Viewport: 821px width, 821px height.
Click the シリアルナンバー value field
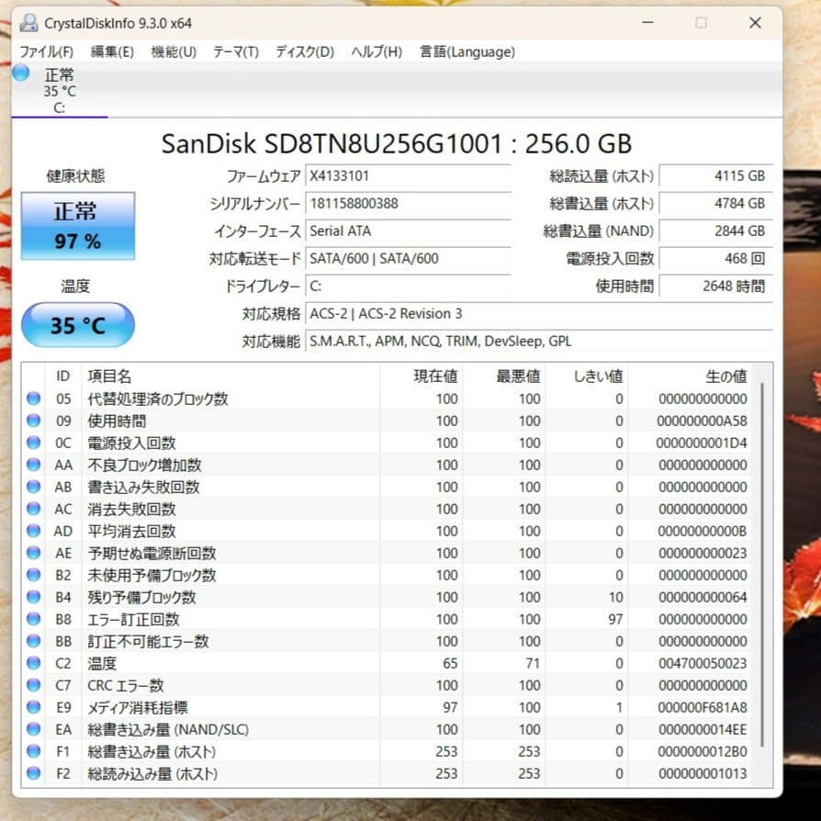[x=409, y=204]
